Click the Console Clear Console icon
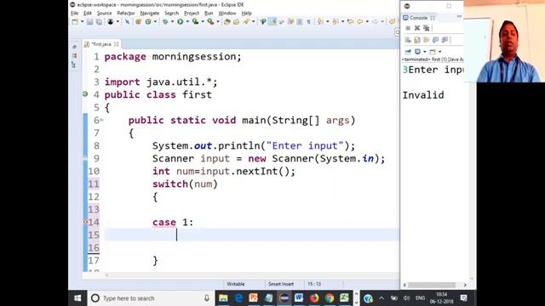Image resolution: width=545 pixels, height=306 pixels. coord(408,40)
